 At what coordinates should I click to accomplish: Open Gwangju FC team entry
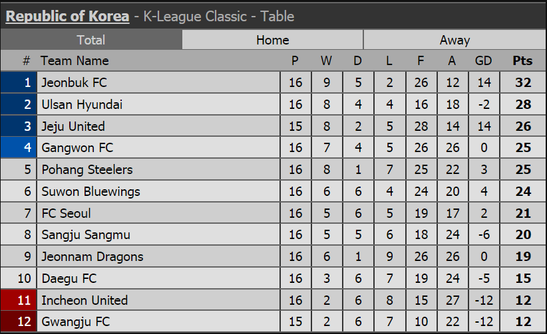point(76,321)
